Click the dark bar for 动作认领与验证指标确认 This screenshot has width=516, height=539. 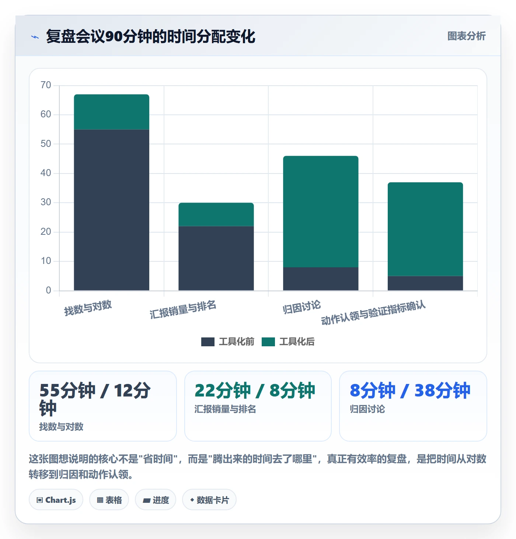point(425,283)
